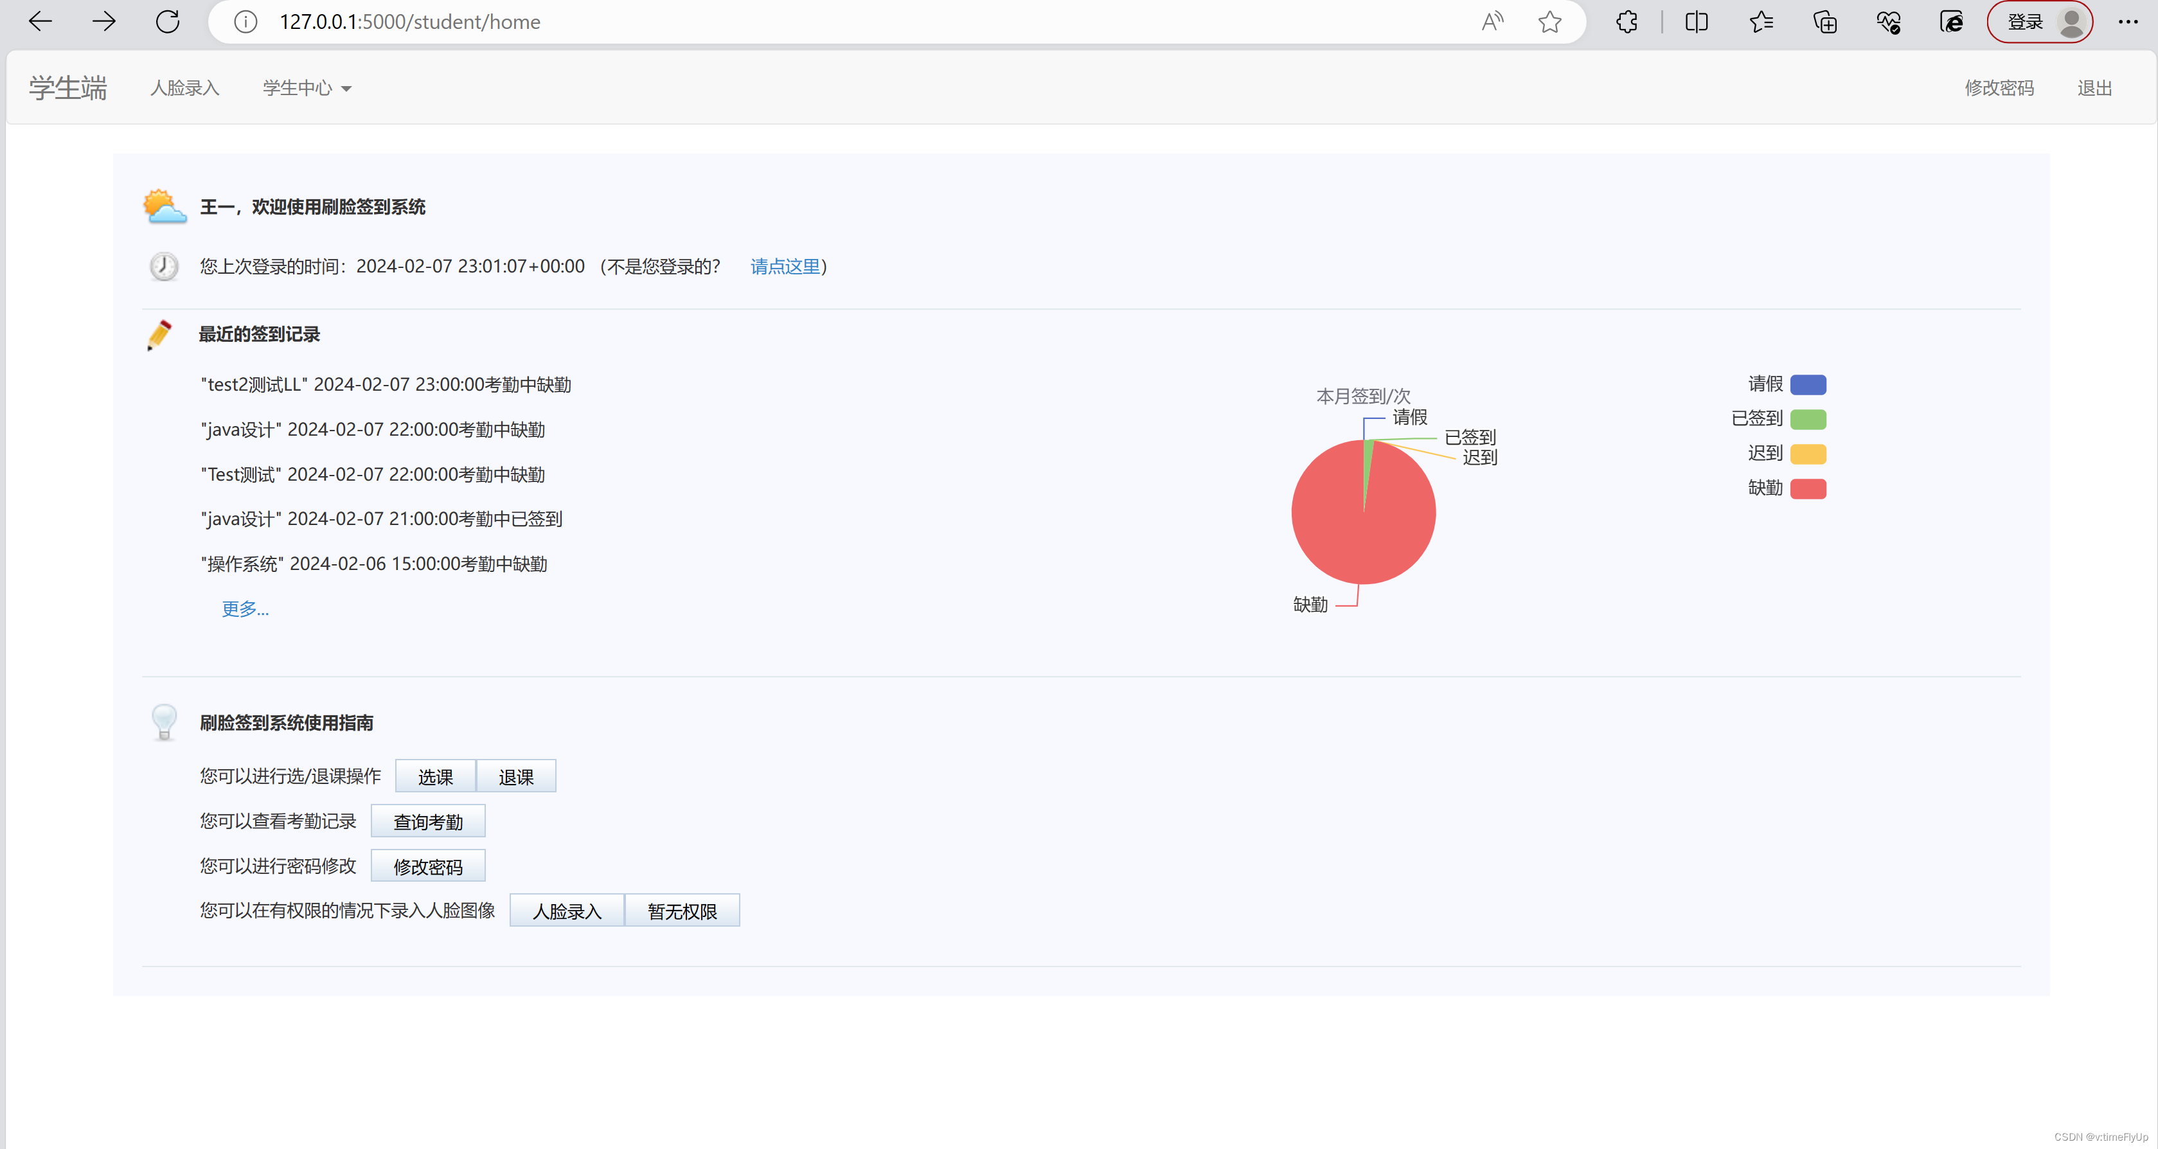Click the 请点这里 link
The height and width of the screenshot is (1149, 2158).
click(x=785, y=266)
